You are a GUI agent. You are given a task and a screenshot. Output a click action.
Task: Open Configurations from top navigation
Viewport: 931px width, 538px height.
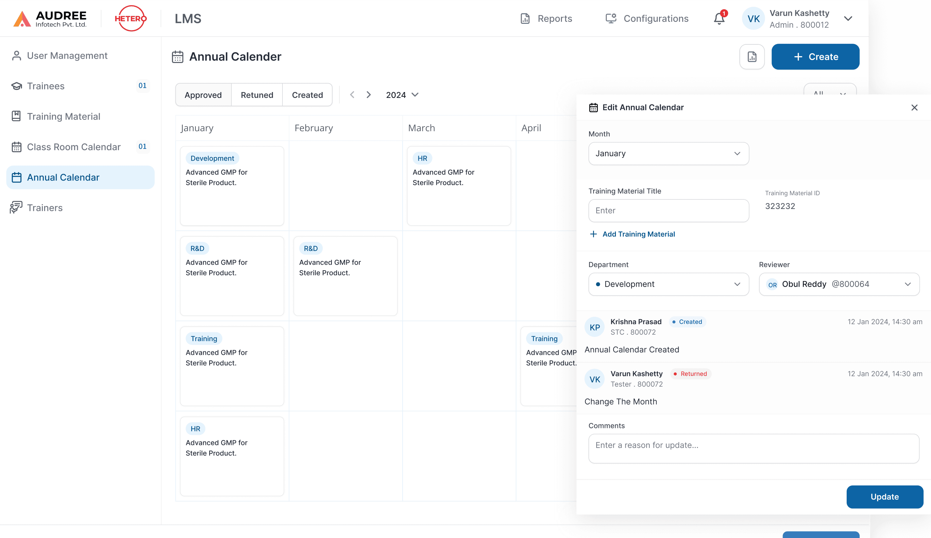(647, 19)
